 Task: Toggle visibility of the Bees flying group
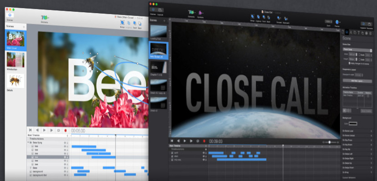65,142
